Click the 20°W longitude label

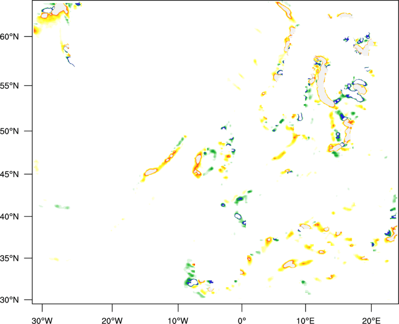click(112, 320)
